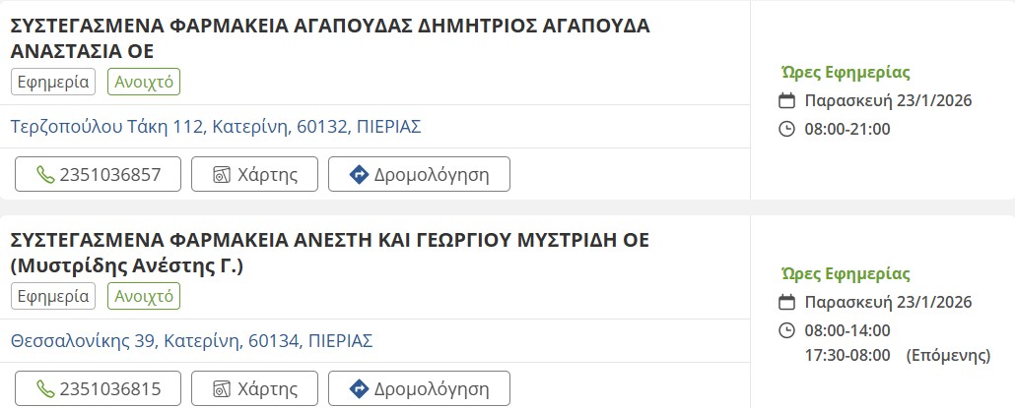Click map icon in Mystridis Χάρτης button

coord(222,388)
